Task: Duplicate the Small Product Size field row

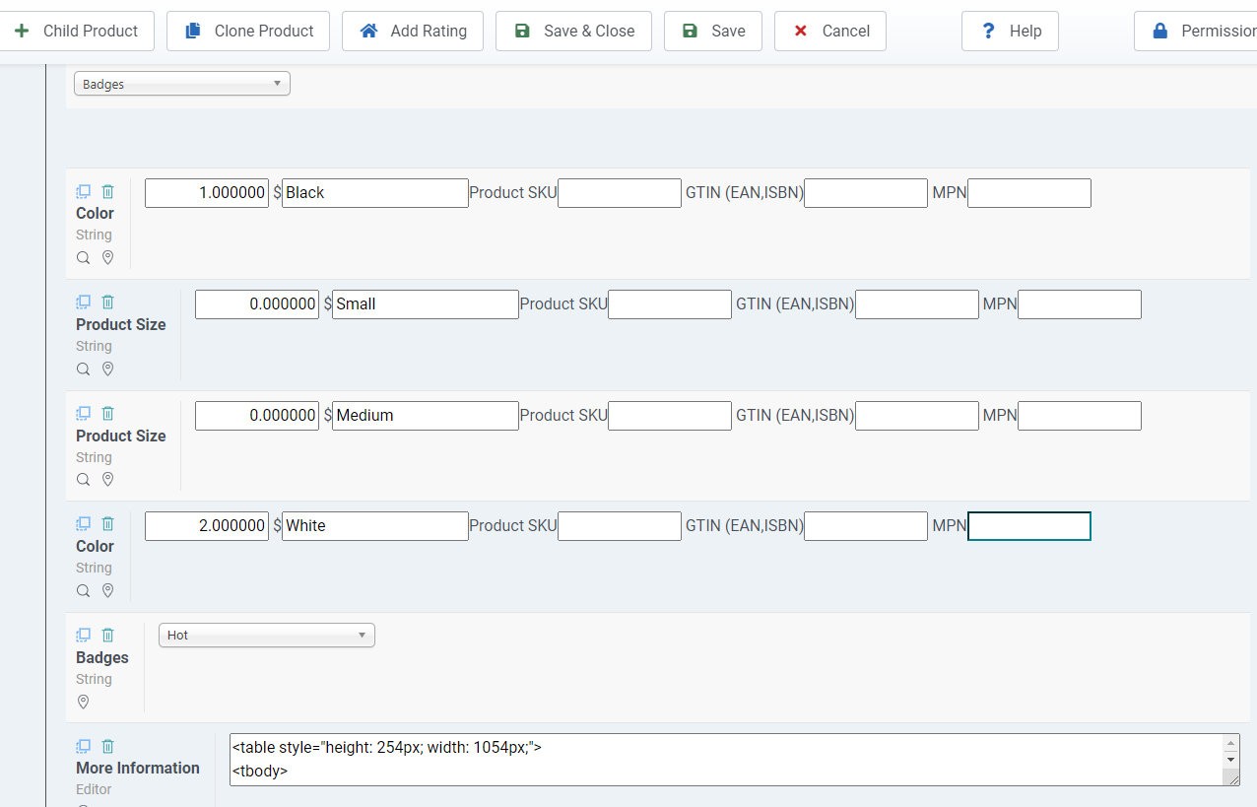Action: click(x=84, y=303)
